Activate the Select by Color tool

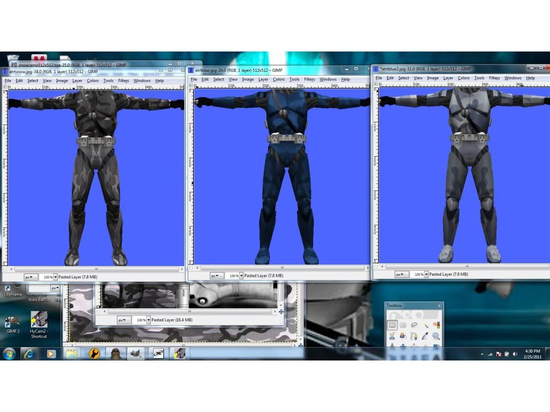coord(436,325)
